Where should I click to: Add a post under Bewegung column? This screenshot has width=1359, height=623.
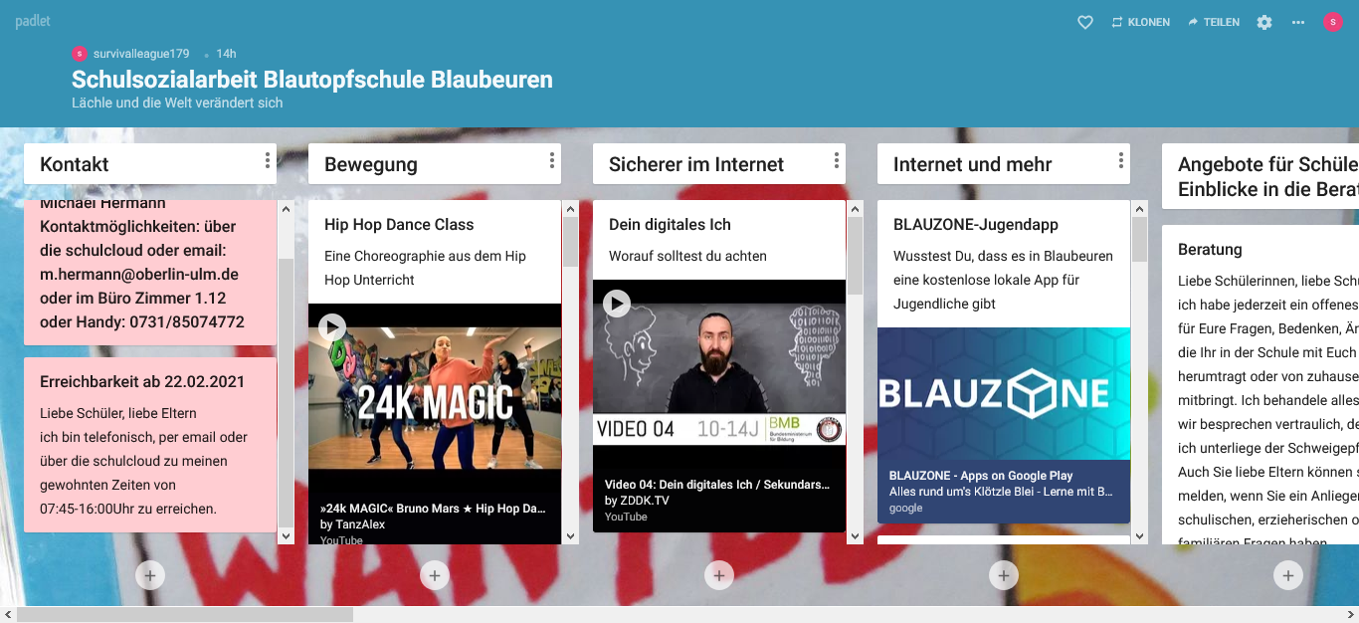pos(435,574)
